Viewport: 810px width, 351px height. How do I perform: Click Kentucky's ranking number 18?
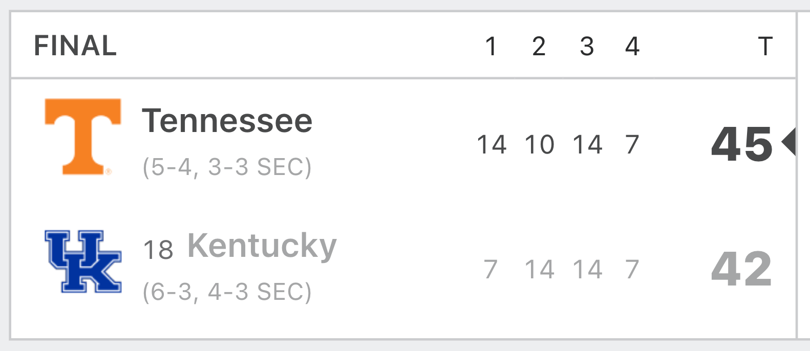pyautogui.click(x=158, y=250)
